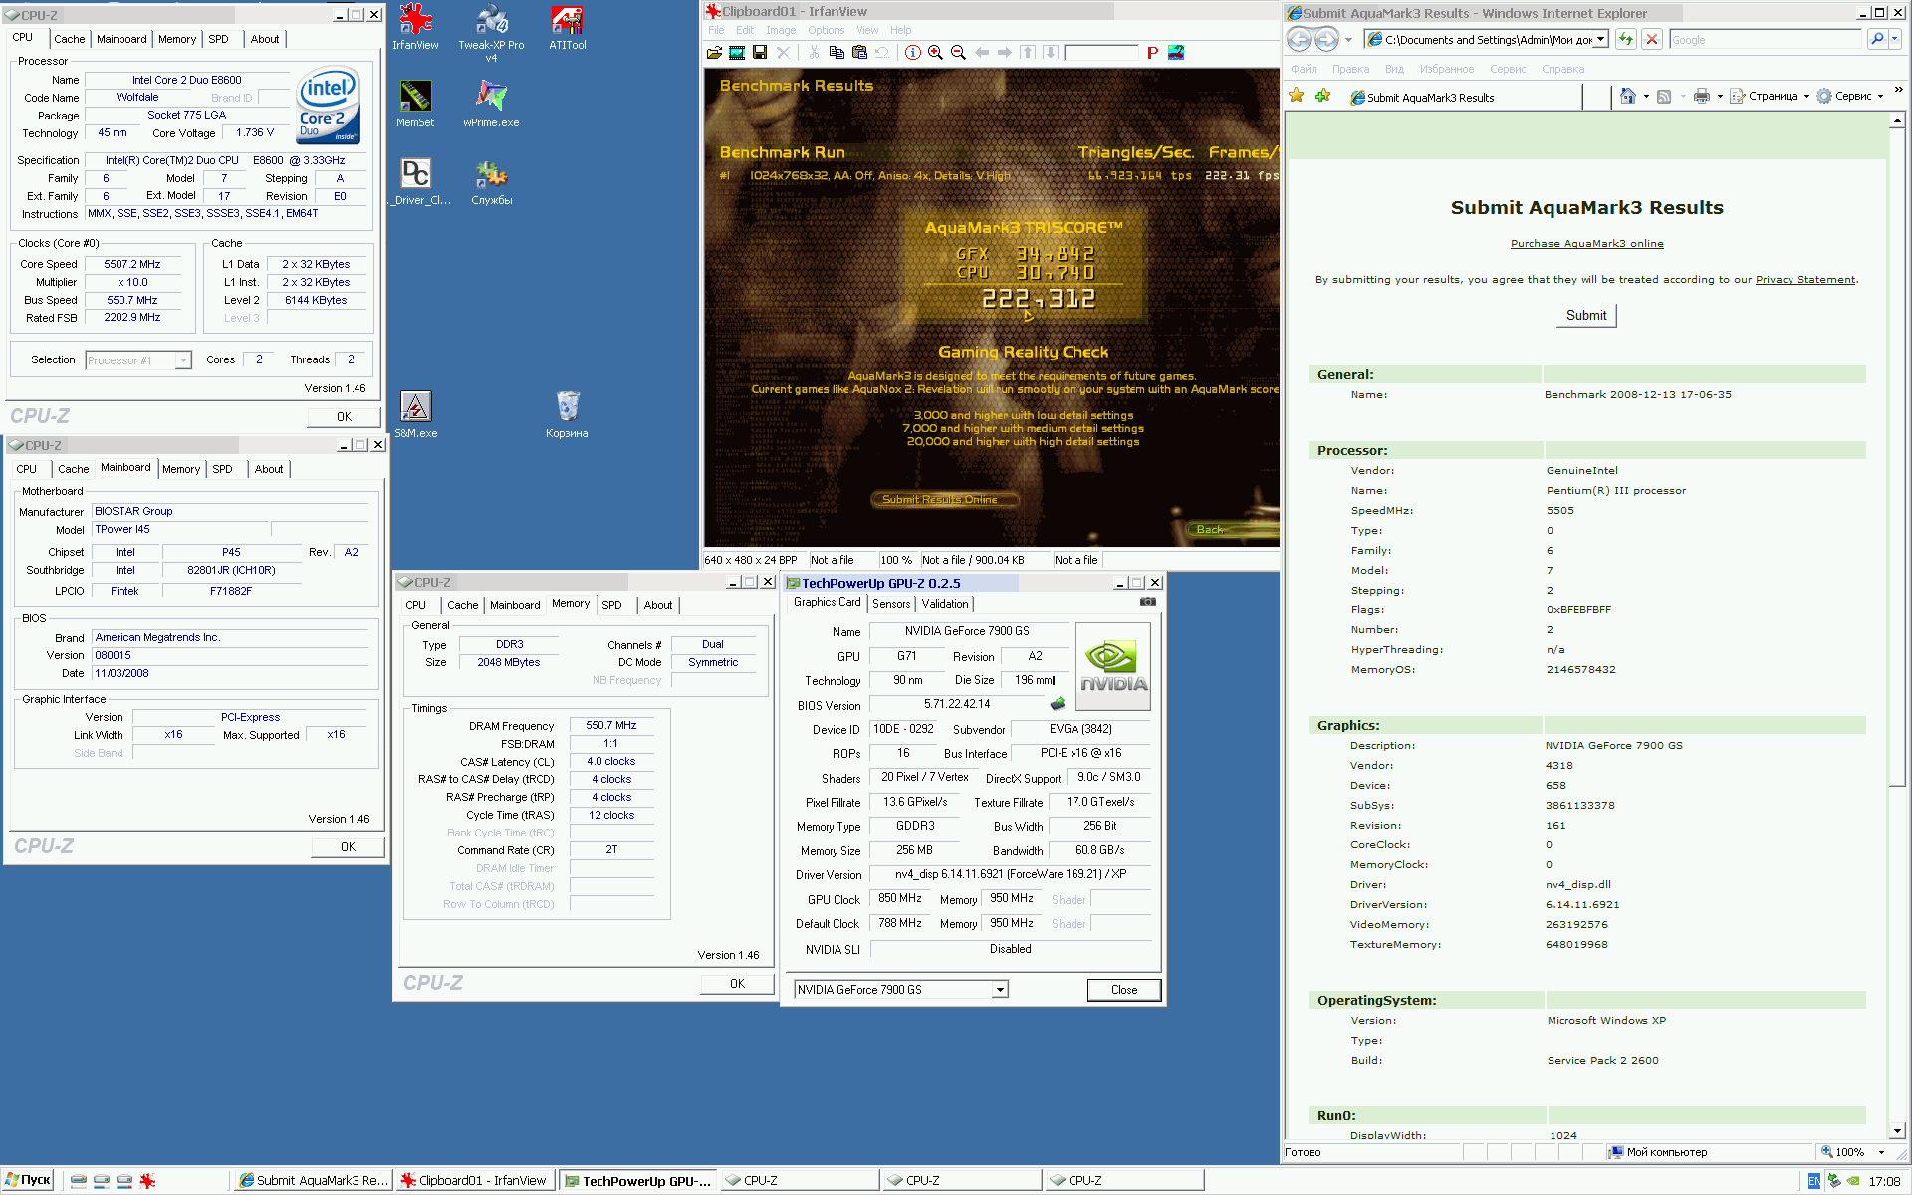Viewport: 1912px width, 1195px height.
Task: Click the Privacy Statement link
Action: click(x=1804, y=280)
